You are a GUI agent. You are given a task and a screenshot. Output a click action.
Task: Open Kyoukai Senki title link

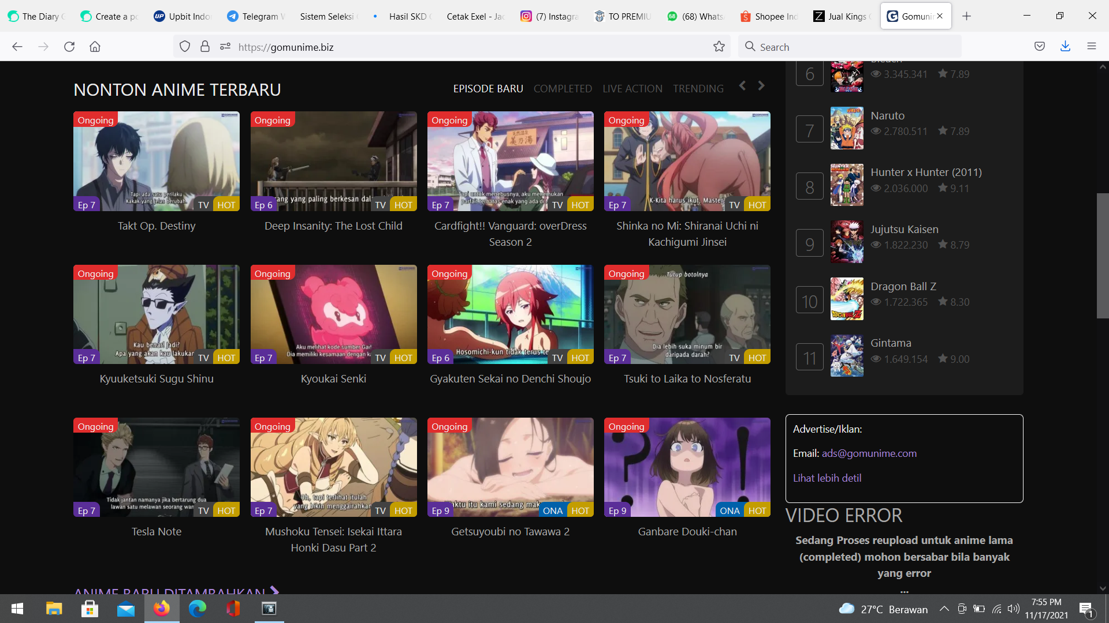[333, 379]
